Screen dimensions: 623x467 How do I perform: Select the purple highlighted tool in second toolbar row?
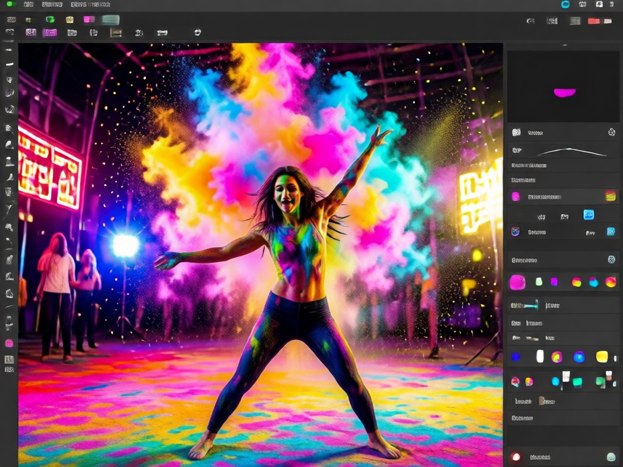[x=50, y=33]
